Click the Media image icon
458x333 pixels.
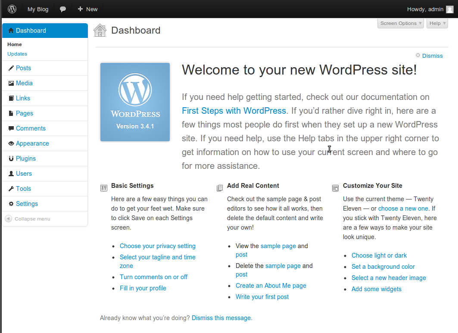coord(11,83)
